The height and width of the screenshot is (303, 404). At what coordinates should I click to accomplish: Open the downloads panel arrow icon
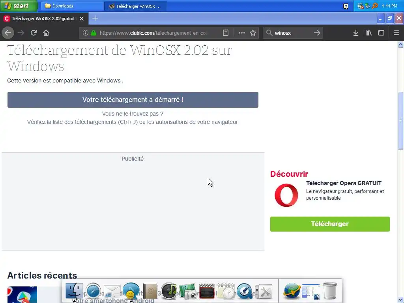pos(356,33)
